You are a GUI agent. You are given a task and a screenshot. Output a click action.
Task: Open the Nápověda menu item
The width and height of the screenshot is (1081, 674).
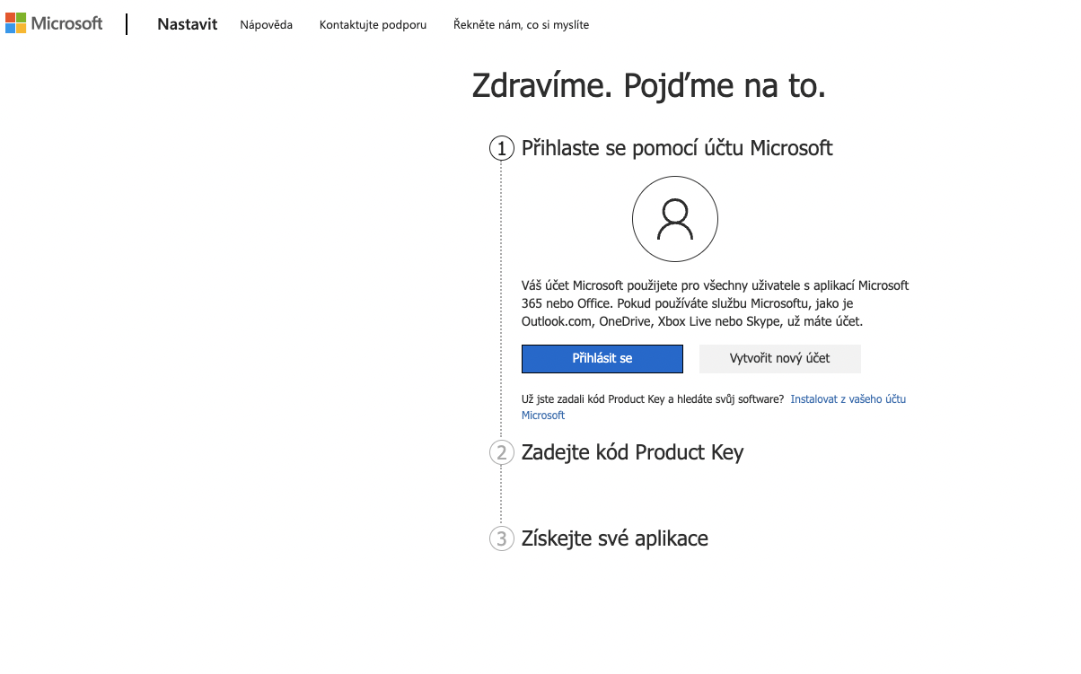266,24
